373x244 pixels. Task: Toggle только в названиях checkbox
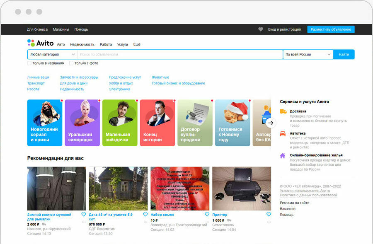pos(29,63)
